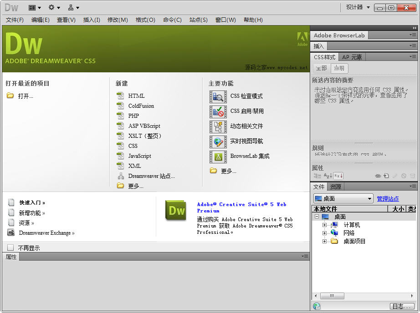The image size is (420, 313).
Task: Expand the 桌面项目 tree node
Action: (x=324, y=241)
